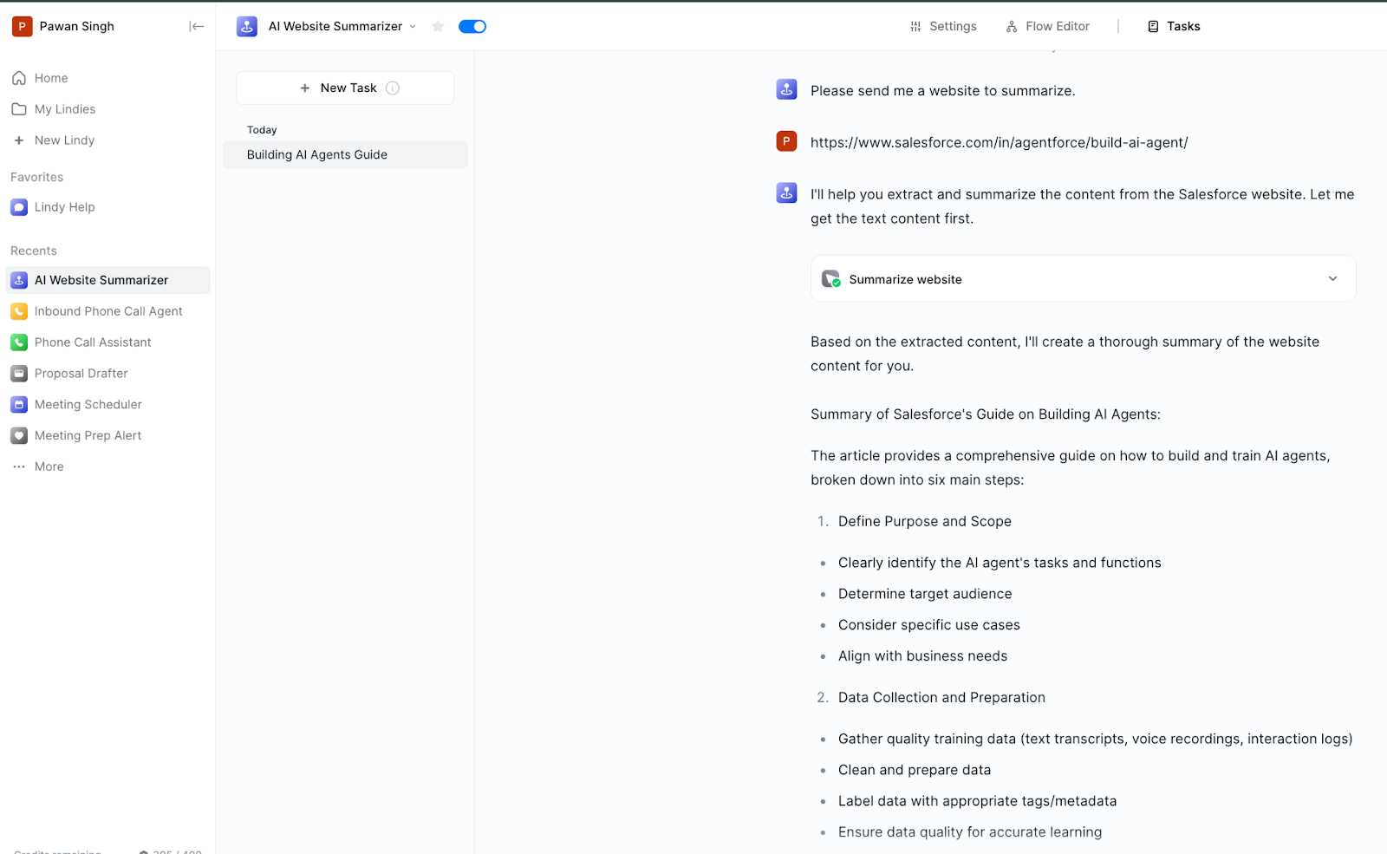Click the user avatar beside the URL message
This screenshot has height=854, width=1387.
[786, 141]
